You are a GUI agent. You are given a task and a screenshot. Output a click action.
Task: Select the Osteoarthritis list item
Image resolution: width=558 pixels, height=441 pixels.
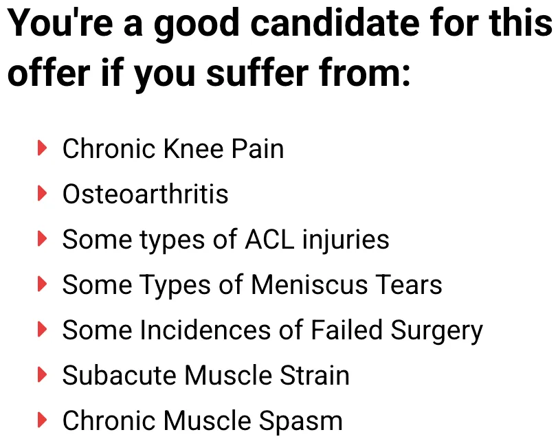coord(145,194)
